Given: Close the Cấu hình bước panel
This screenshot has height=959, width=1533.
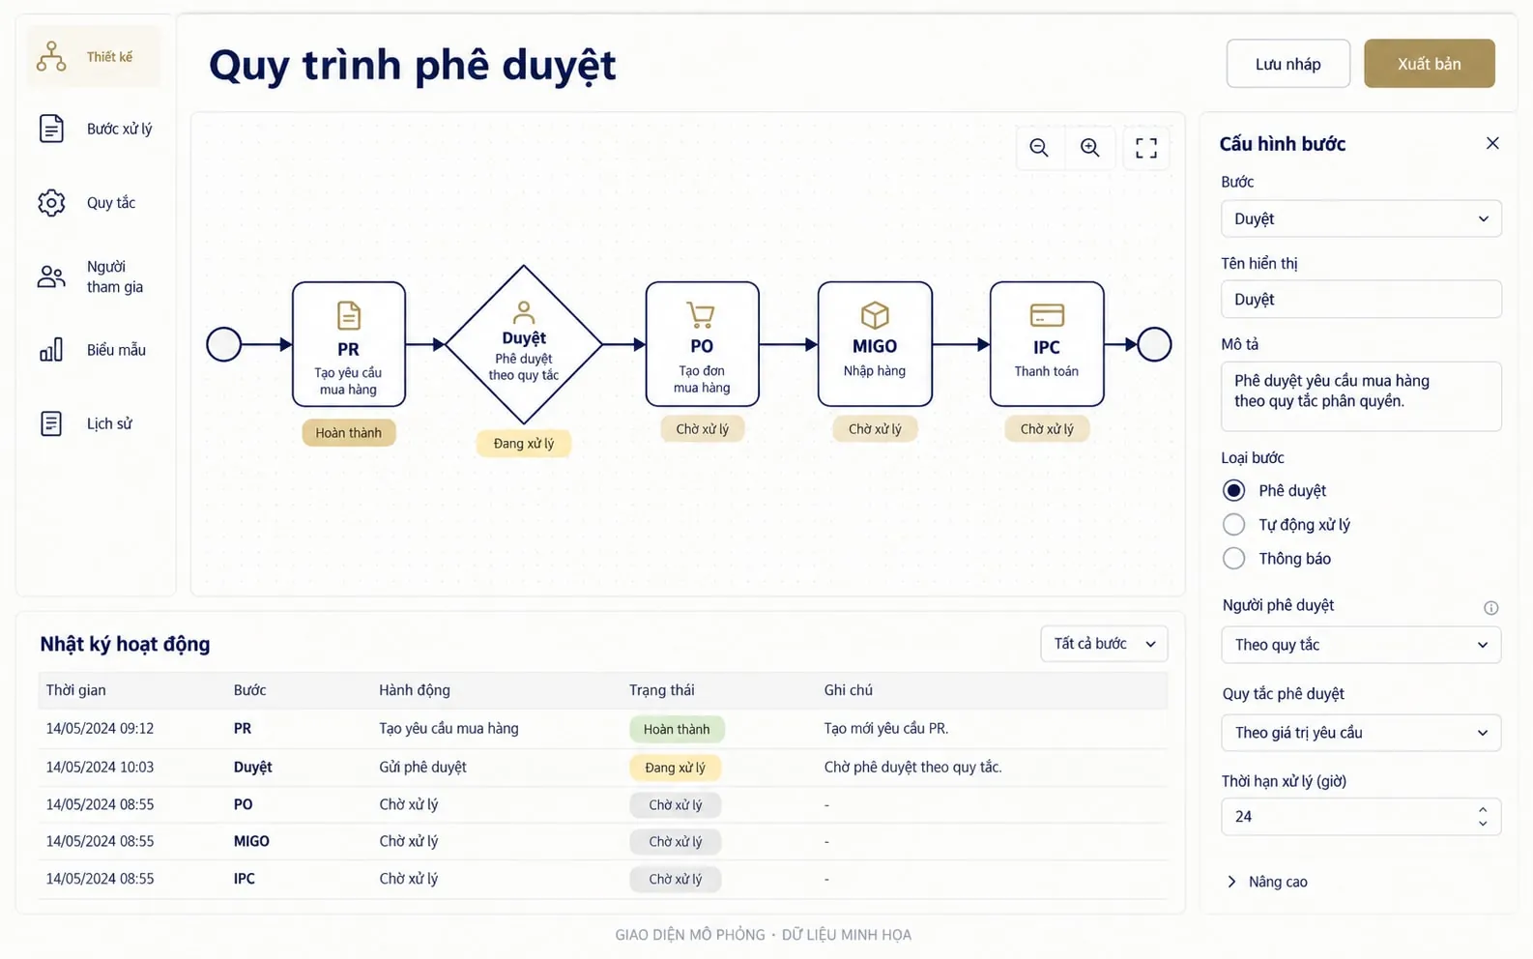Looking at the screenshot, I should pyautogui.click(x=1492, y=143).
